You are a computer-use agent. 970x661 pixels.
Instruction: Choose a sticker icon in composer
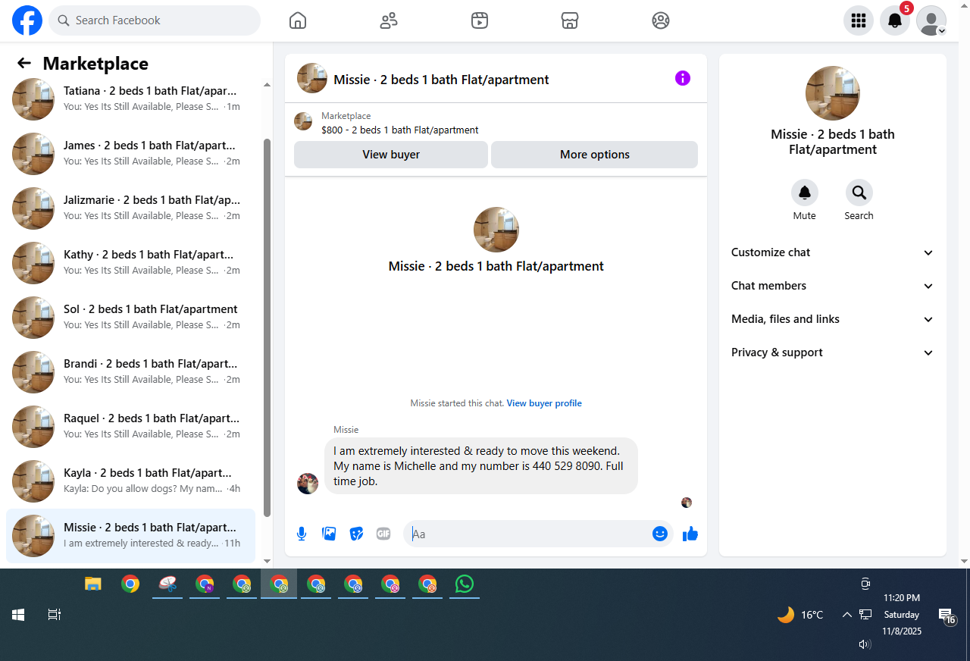point(356,534)
